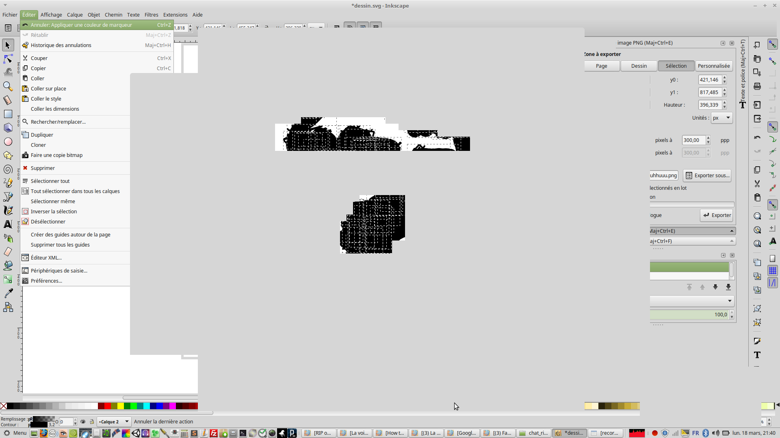Select the Zoom tool

(x=8, y=86)
